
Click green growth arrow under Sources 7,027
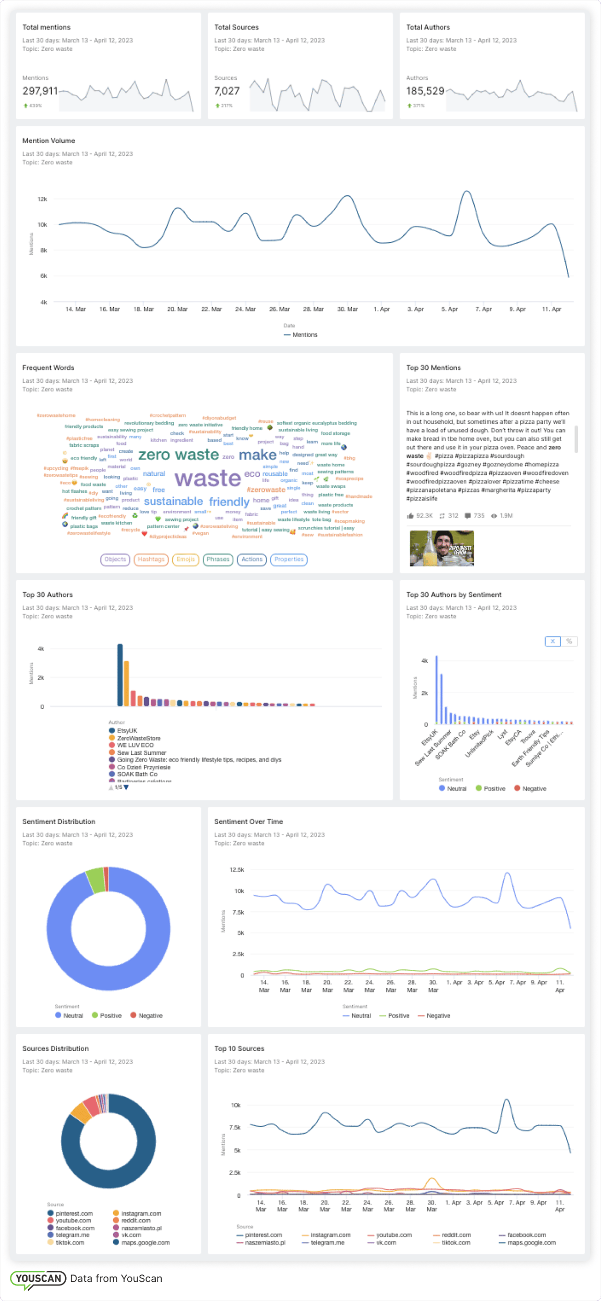pyautogui.click(x=217, y=106)
